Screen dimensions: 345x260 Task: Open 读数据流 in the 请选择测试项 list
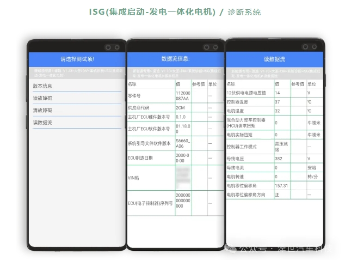[77, 123]
